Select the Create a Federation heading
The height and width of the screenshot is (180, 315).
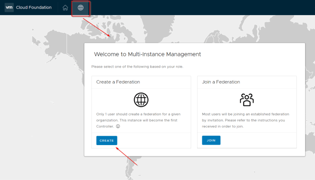click(118, 82)
